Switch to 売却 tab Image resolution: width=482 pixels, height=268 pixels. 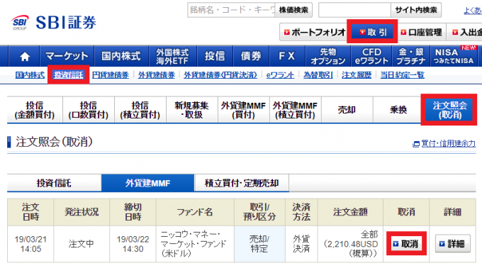pos(347,110)
